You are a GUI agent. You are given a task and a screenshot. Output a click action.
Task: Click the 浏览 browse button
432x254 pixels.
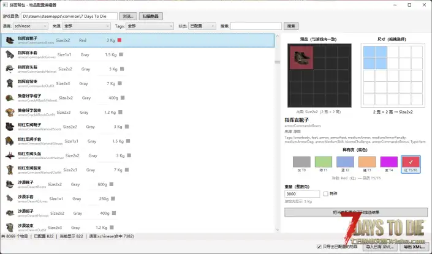click(x=128, y=17)
